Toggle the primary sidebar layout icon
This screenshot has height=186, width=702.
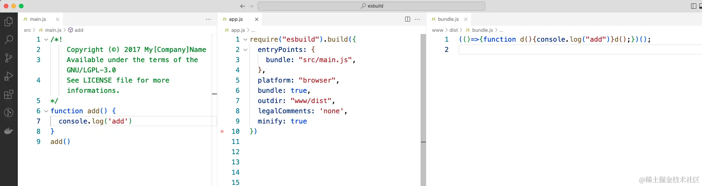click(694, 6)
